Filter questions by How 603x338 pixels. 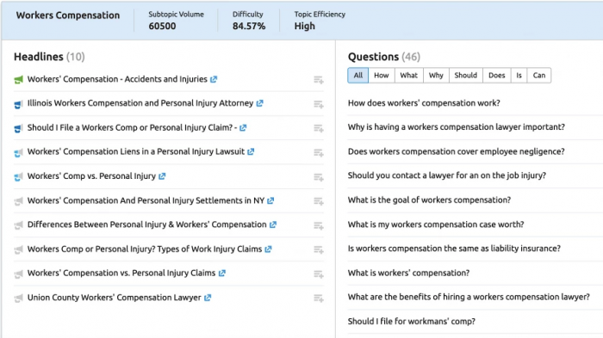tap(381, 76)
